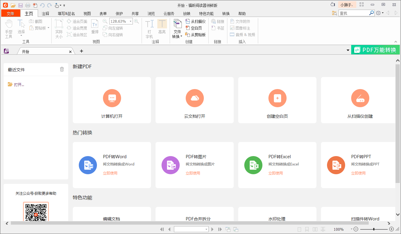Click 实际大小 actual size icon
Viewport: 401px width, 234px height.
pyautogui.click(x=59, y=29)
